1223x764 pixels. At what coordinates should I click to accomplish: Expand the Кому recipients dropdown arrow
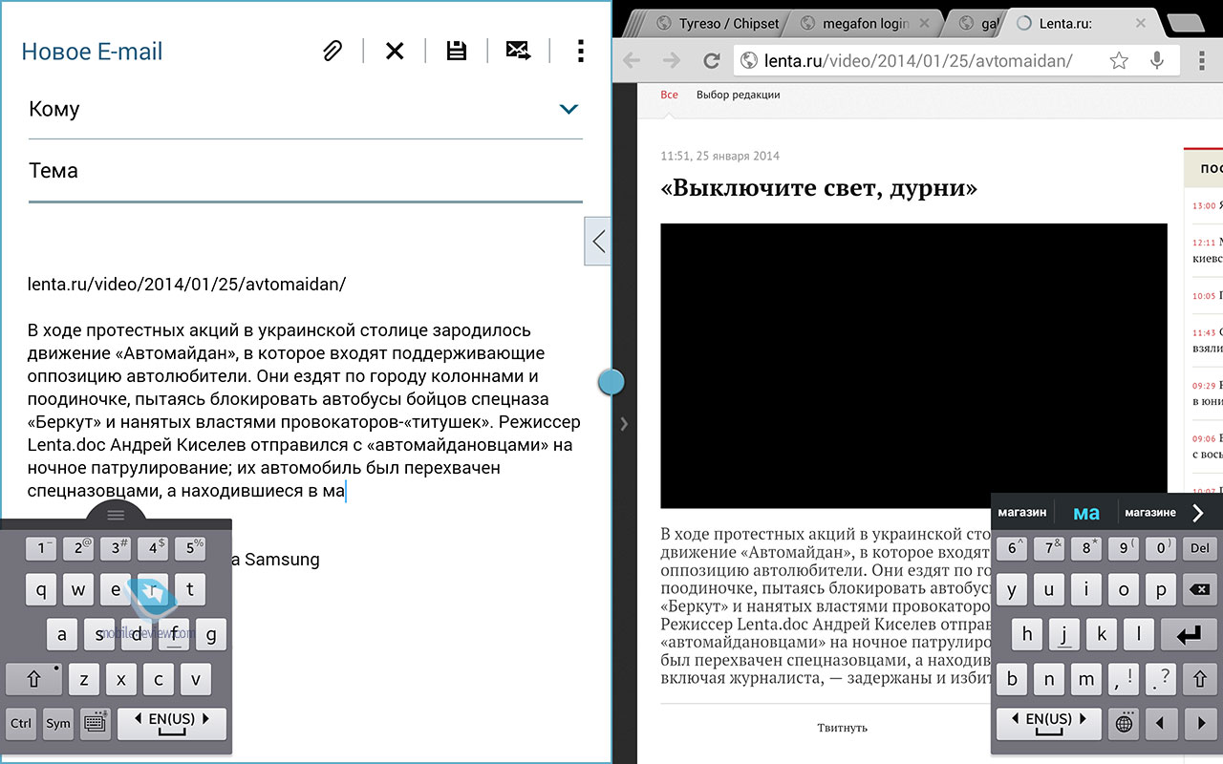(x=569, y=109)
